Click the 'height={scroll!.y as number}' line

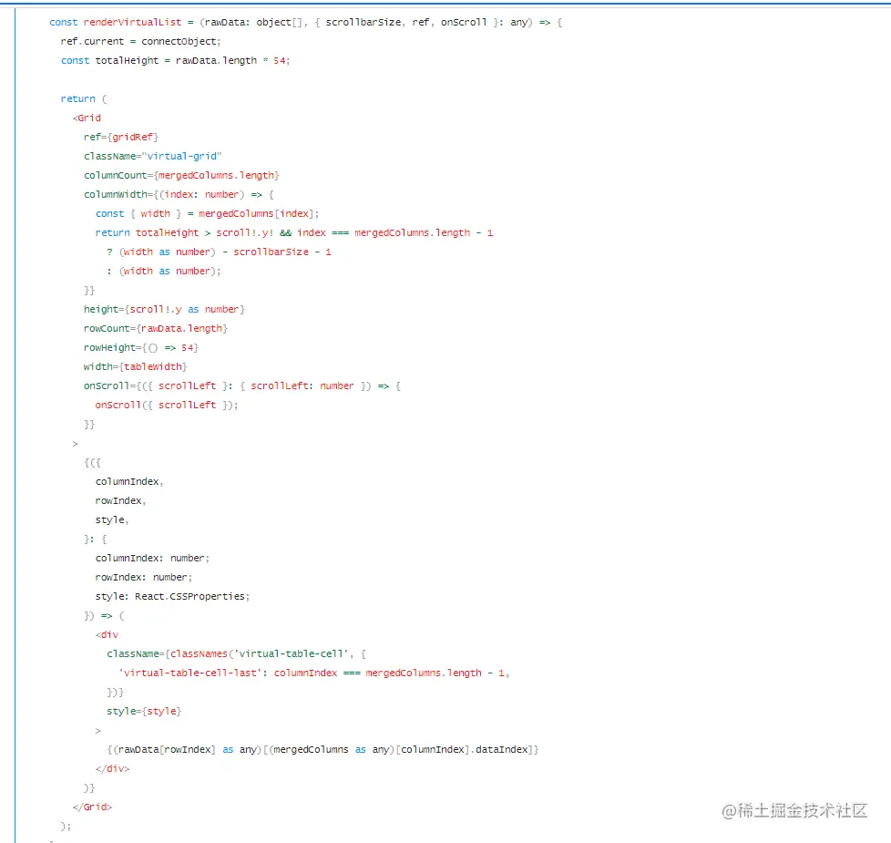click(164, 309)
